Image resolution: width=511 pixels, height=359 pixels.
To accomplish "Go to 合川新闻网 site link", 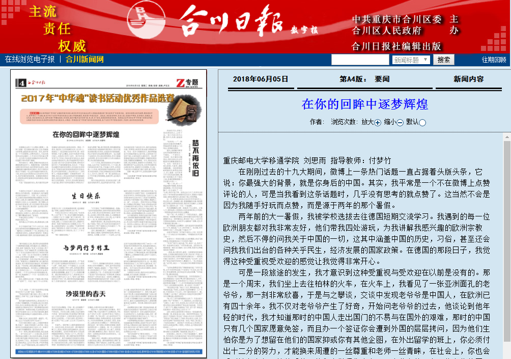I will [84, 60].
